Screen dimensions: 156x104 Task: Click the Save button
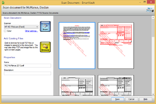117,99
